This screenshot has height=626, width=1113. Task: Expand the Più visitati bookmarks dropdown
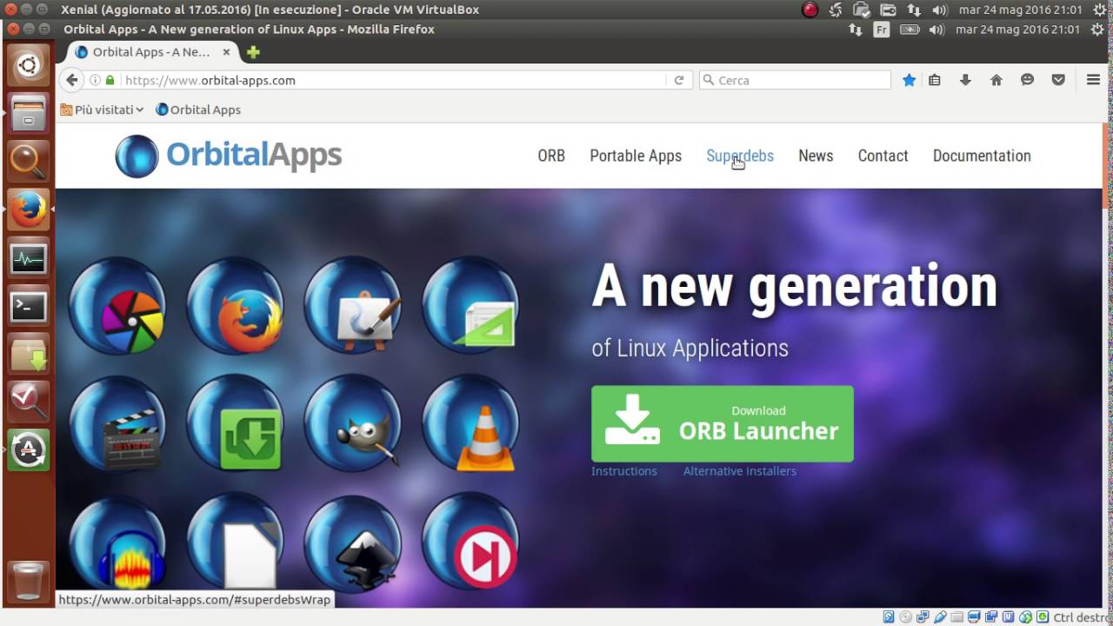click(x=102, y=110)
